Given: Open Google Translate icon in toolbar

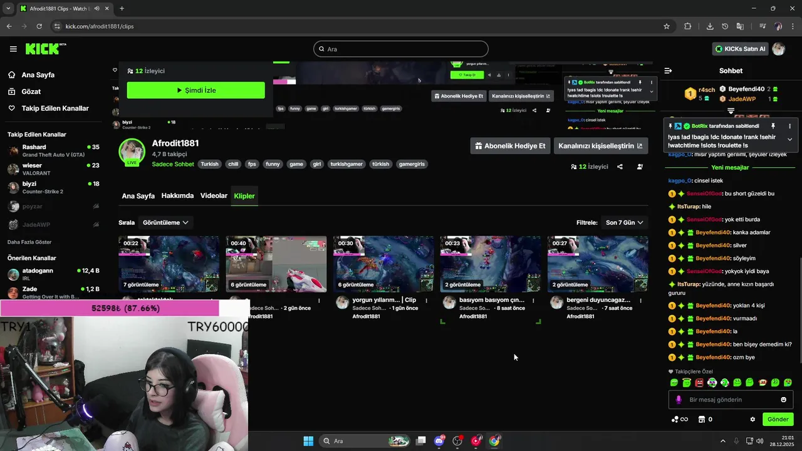Looking at the screenshot, I should pos(740,26).
